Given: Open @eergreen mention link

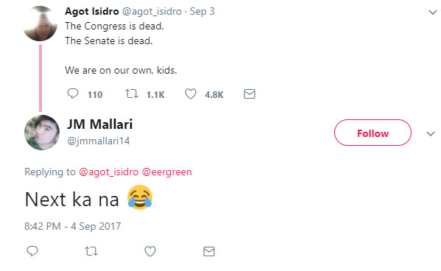Looking at the screenshot, I should (167, 172).
